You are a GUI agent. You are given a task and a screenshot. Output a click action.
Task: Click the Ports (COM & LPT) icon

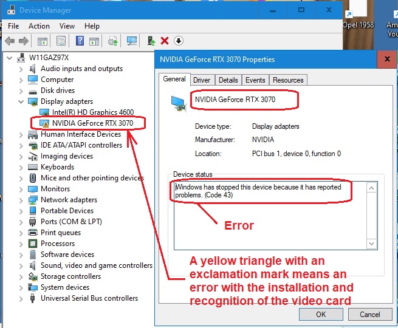32,222
